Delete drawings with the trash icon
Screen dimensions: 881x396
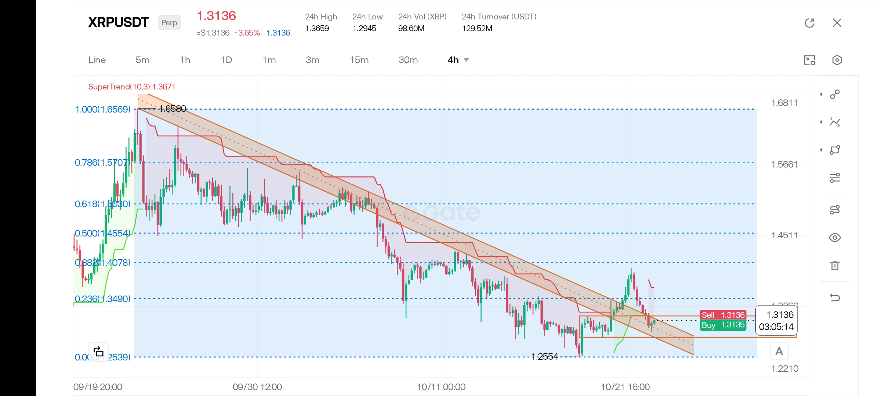[x=835, y=265]
